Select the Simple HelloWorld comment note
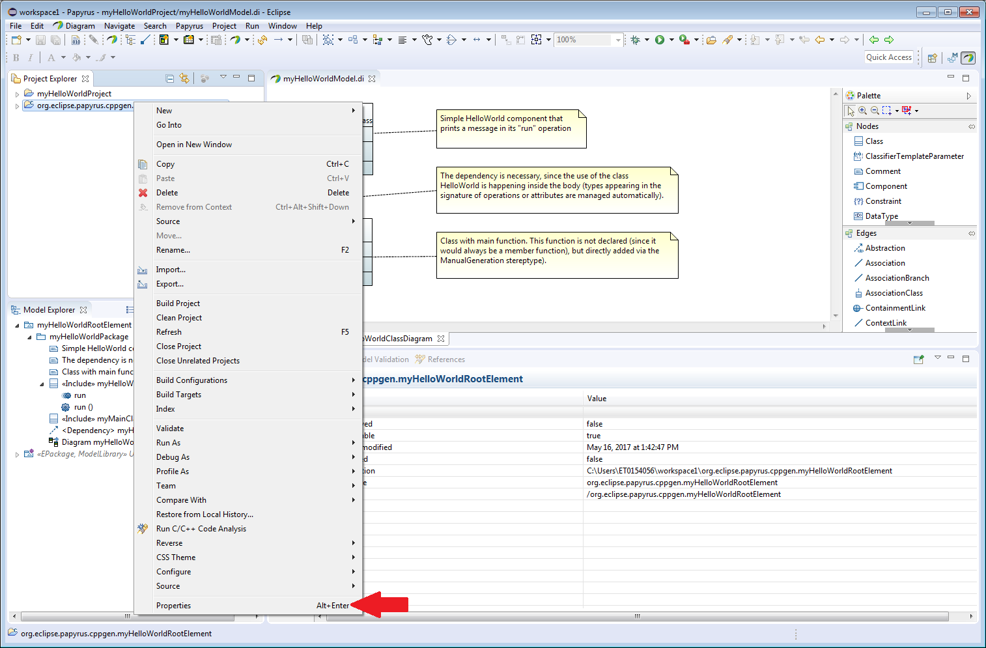This screenshot has height=648, width=986. [x=511, y=128]
